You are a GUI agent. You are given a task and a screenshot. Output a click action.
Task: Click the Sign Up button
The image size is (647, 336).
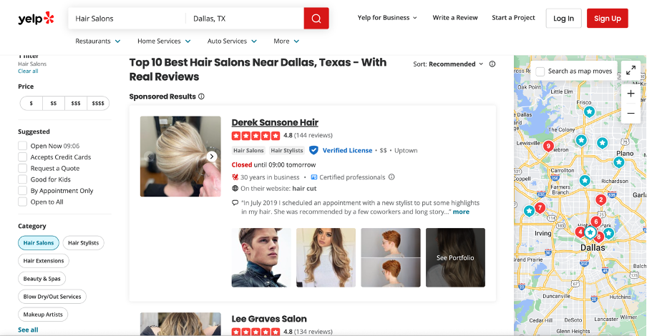coord(608,18)
